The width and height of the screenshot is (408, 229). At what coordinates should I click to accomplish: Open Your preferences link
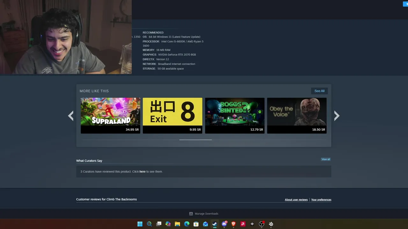[x=321, y=200]
